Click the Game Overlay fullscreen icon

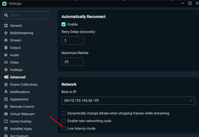pos(6,121)
